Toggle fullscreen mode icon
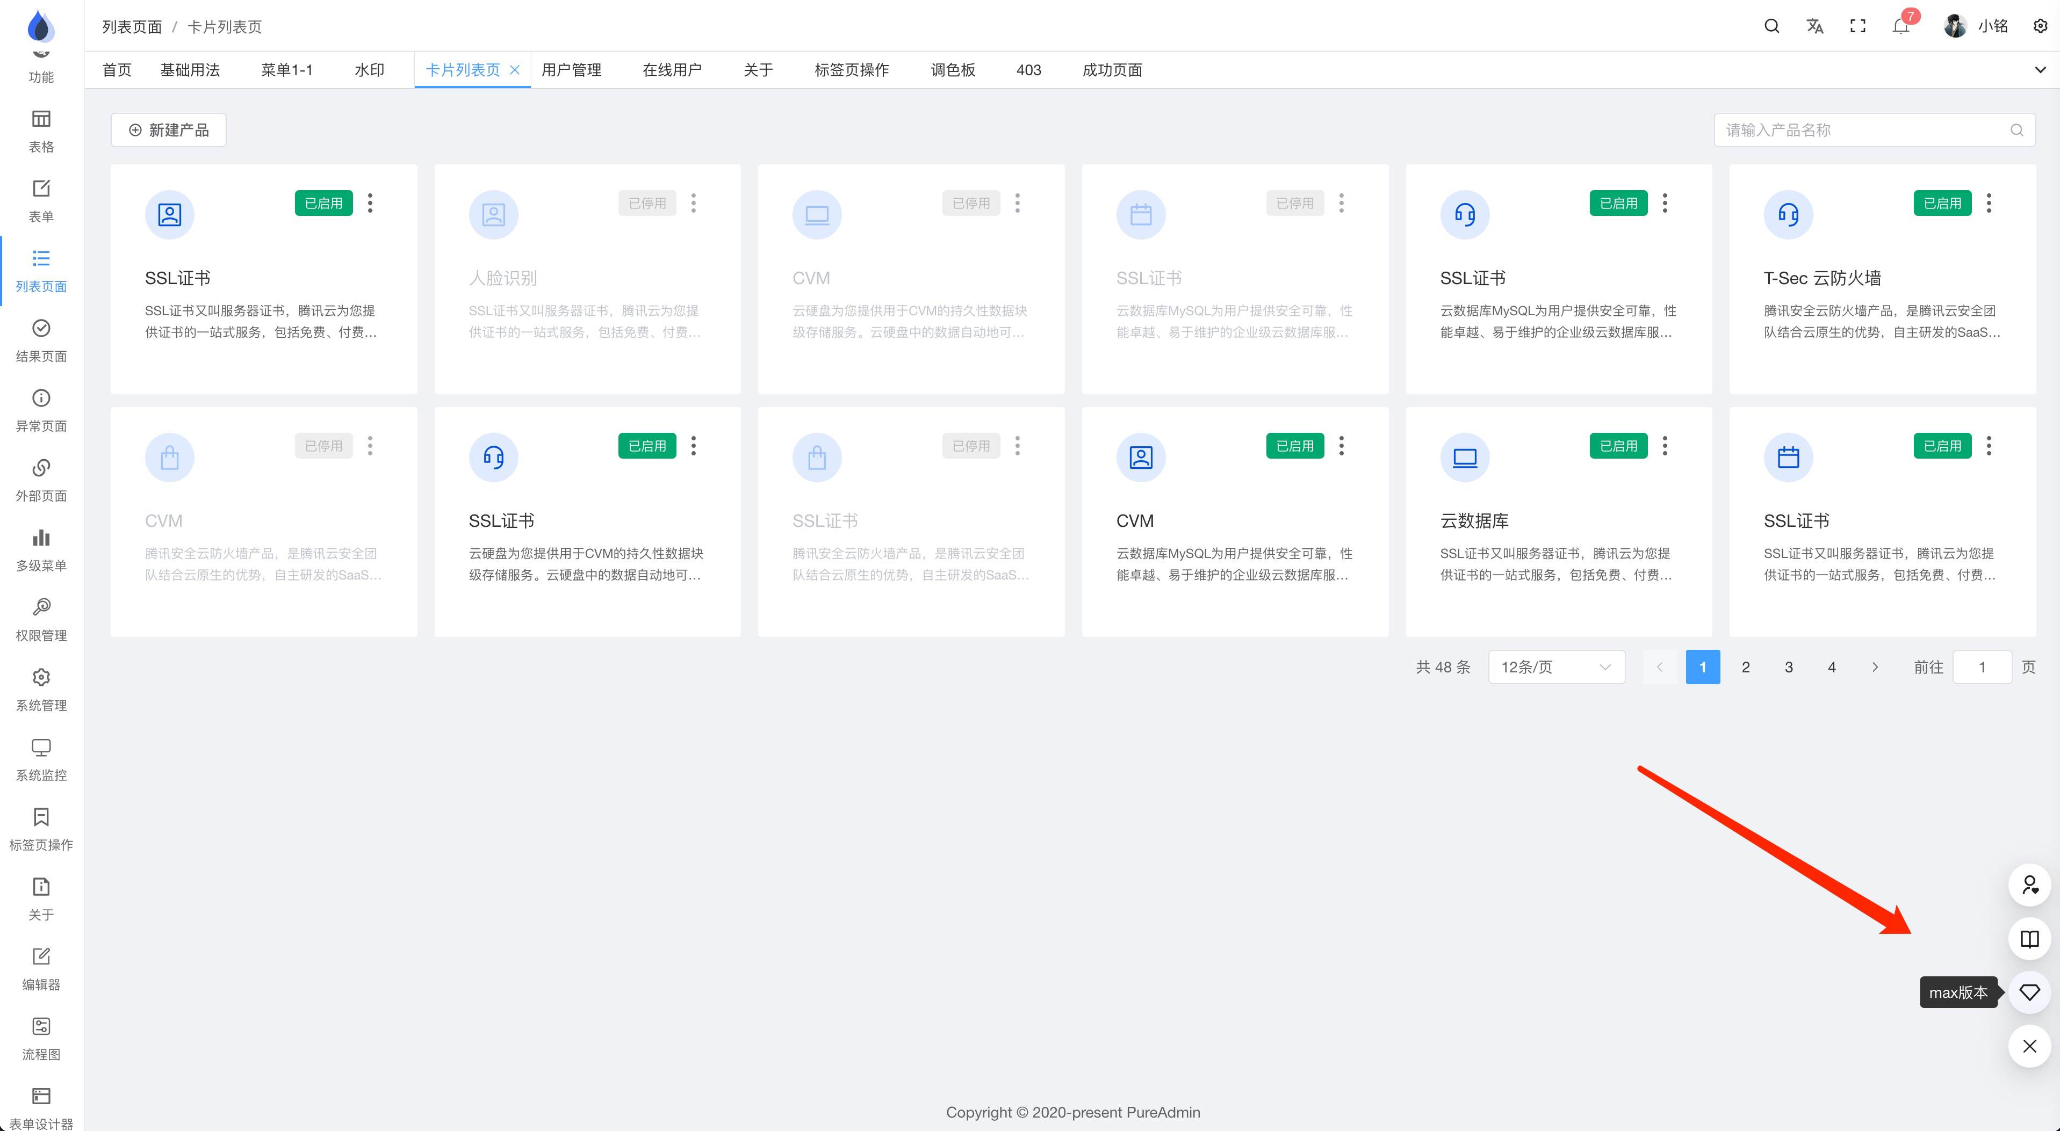Image resolution: width=2060 pixels, height=1131 pixels. 1857,26
